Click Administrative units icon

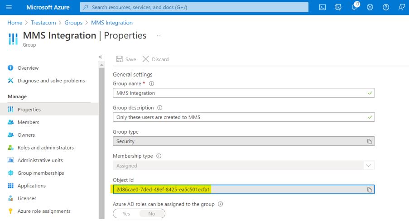10,160
